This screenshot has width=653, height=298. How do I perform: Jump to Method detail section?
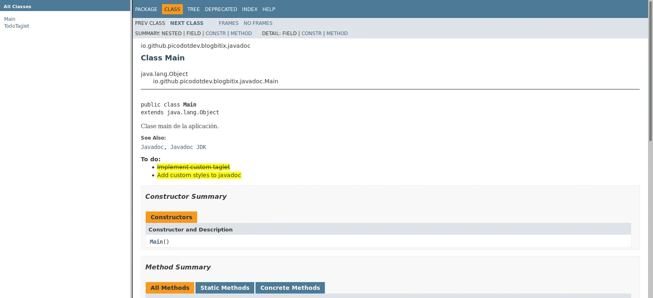point(337,33)
